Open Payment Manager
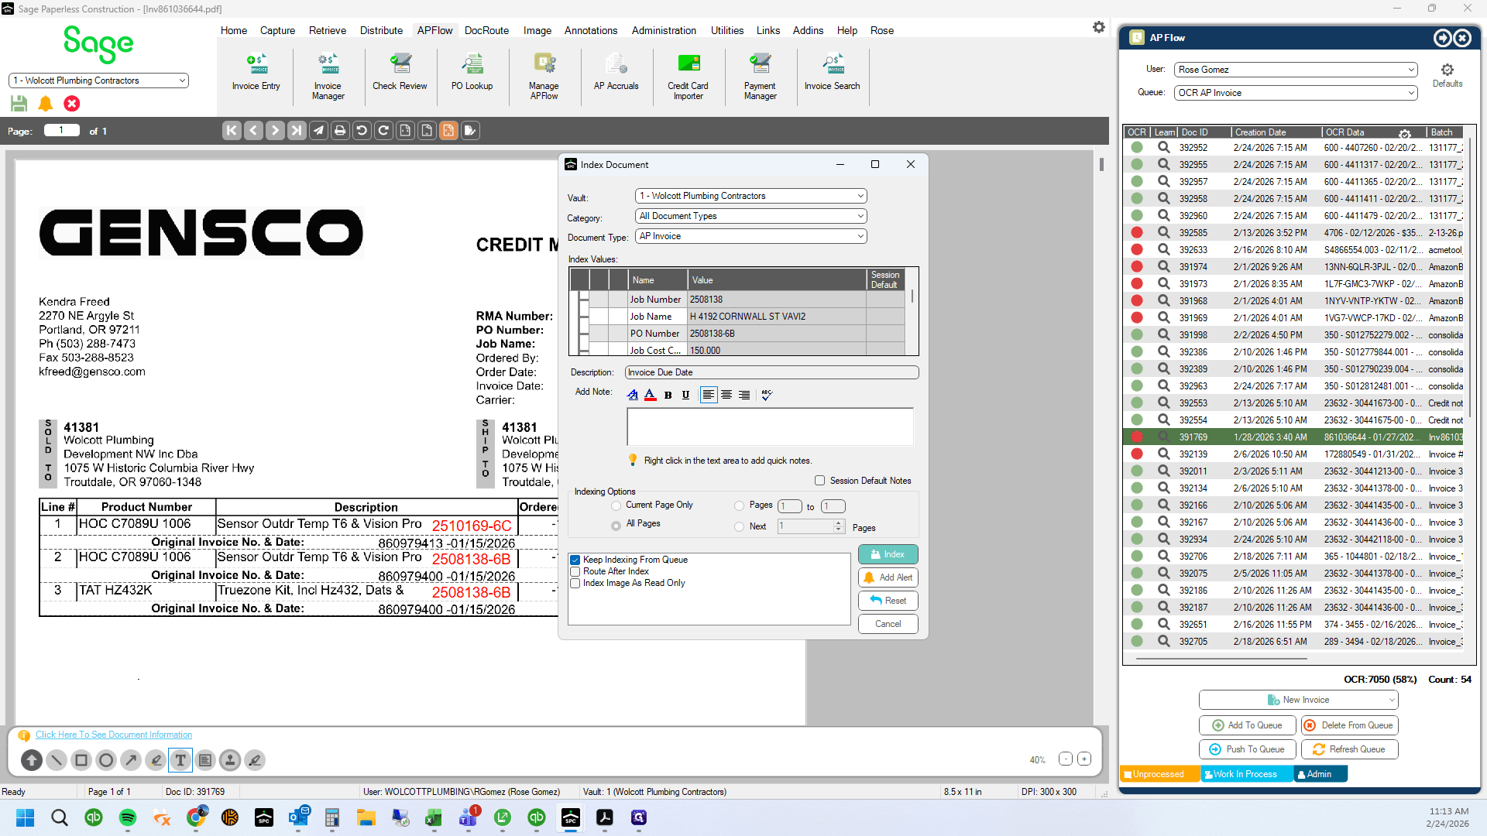The image size is (1487, 836). click(x=760, y=77)
